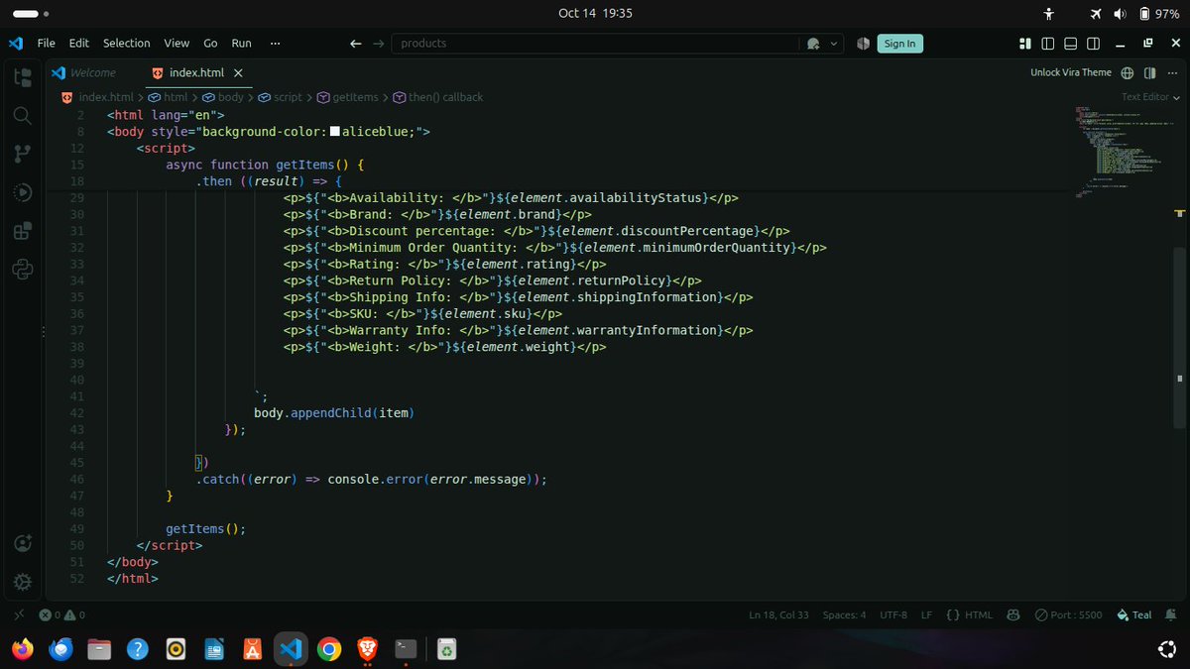Click the Copilot status icon in status bar
Viewport: 1190px width, 669px height.
click(1014, 614)
